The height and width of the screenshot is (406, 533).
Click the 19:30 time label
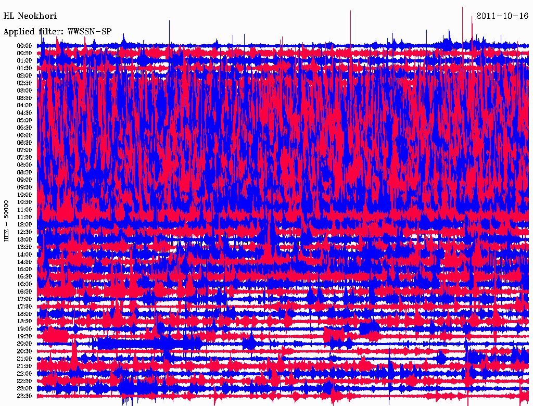point(24,336)
